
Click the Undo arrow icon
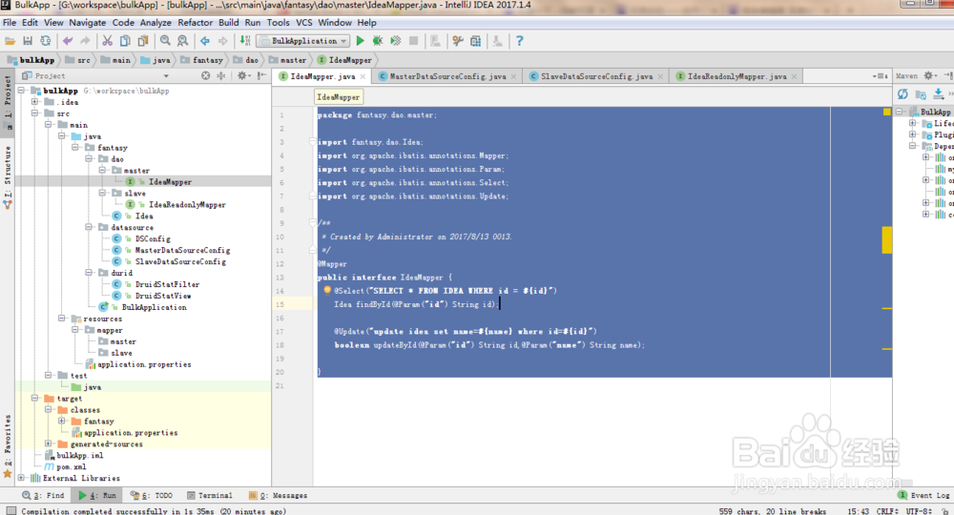tap(68, 41)
